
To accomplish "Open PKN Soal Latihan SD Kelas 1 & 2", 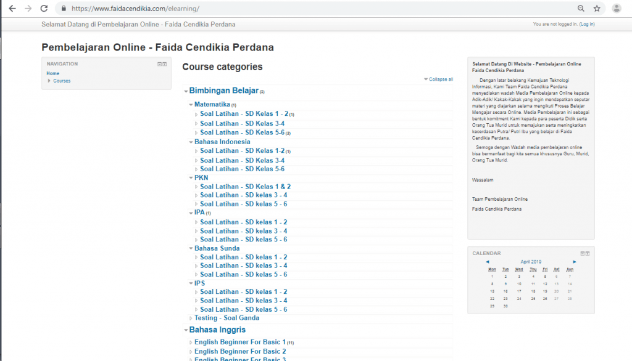I will coord(246,187).
